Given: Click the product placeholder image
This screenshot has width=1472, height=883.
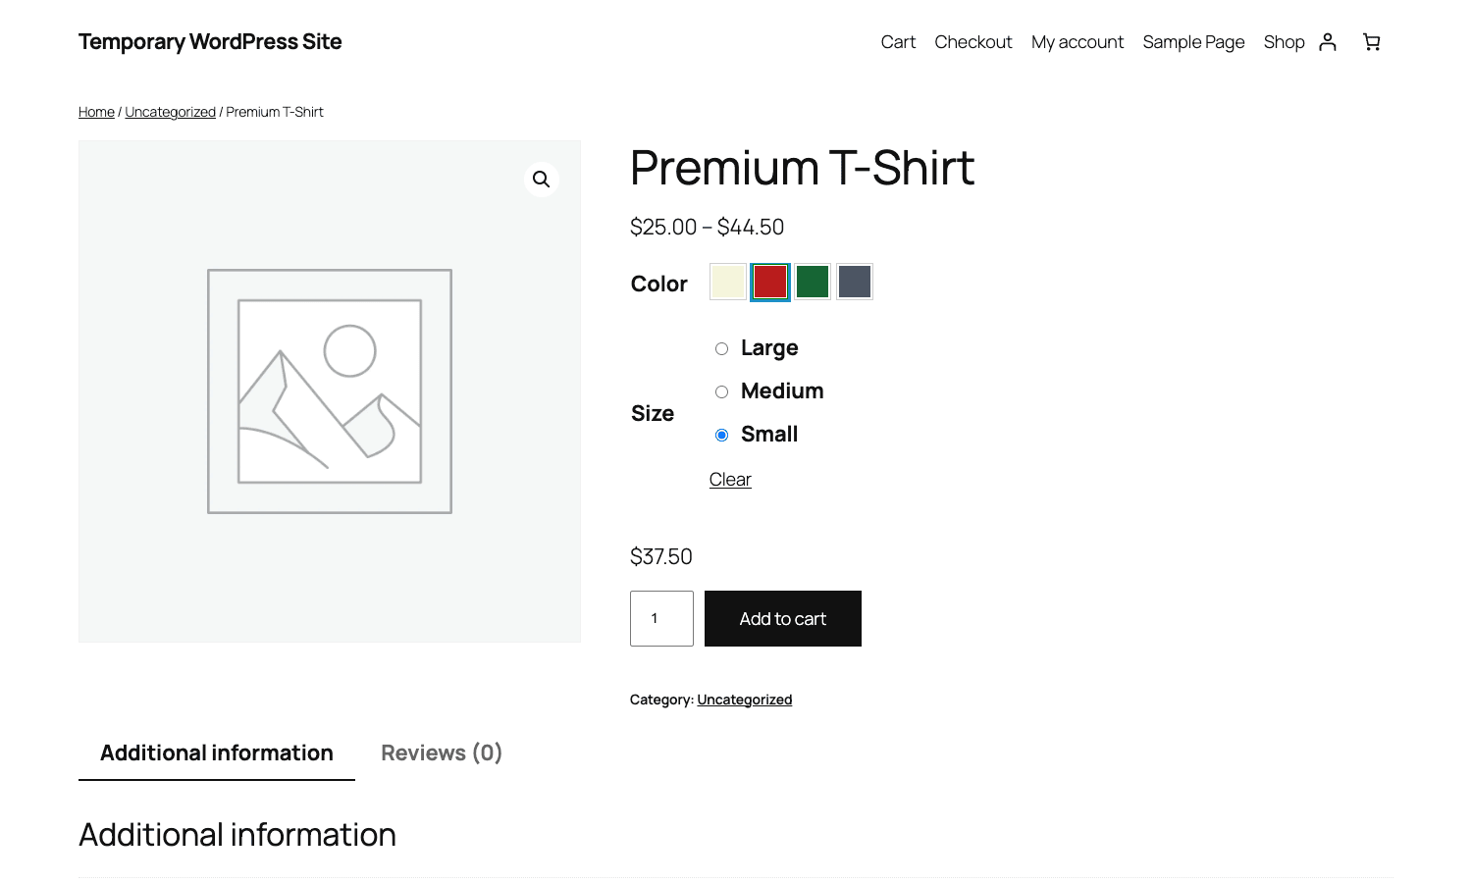Looking at the screenshot, I should pos(330,391).
